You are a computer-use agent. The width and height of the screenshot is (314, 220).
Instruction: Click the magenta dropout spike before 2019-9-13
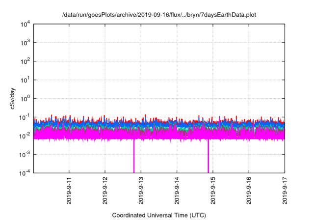(x=134, y=156)
